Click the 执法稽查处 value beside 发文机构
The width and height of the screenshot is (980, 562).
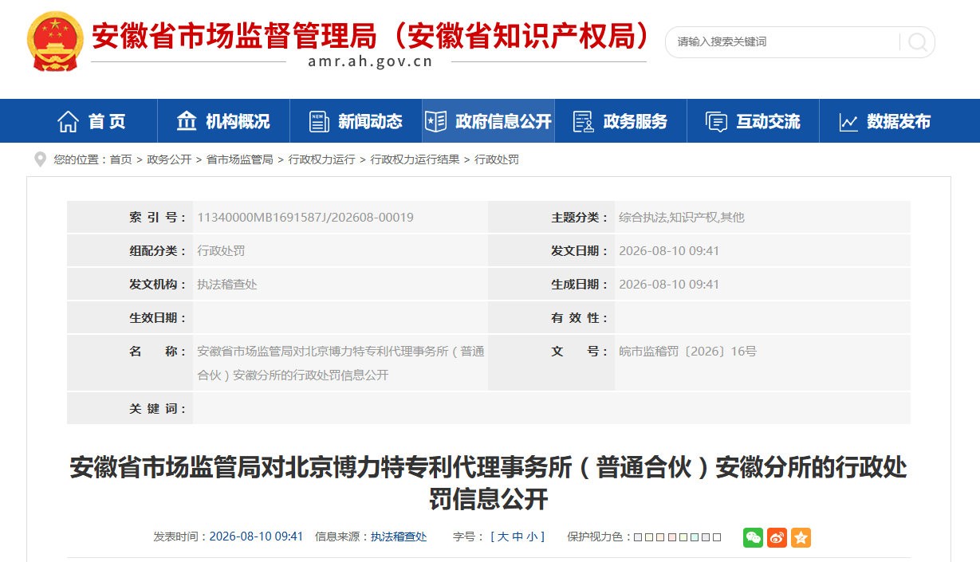(x=227, y=284)
